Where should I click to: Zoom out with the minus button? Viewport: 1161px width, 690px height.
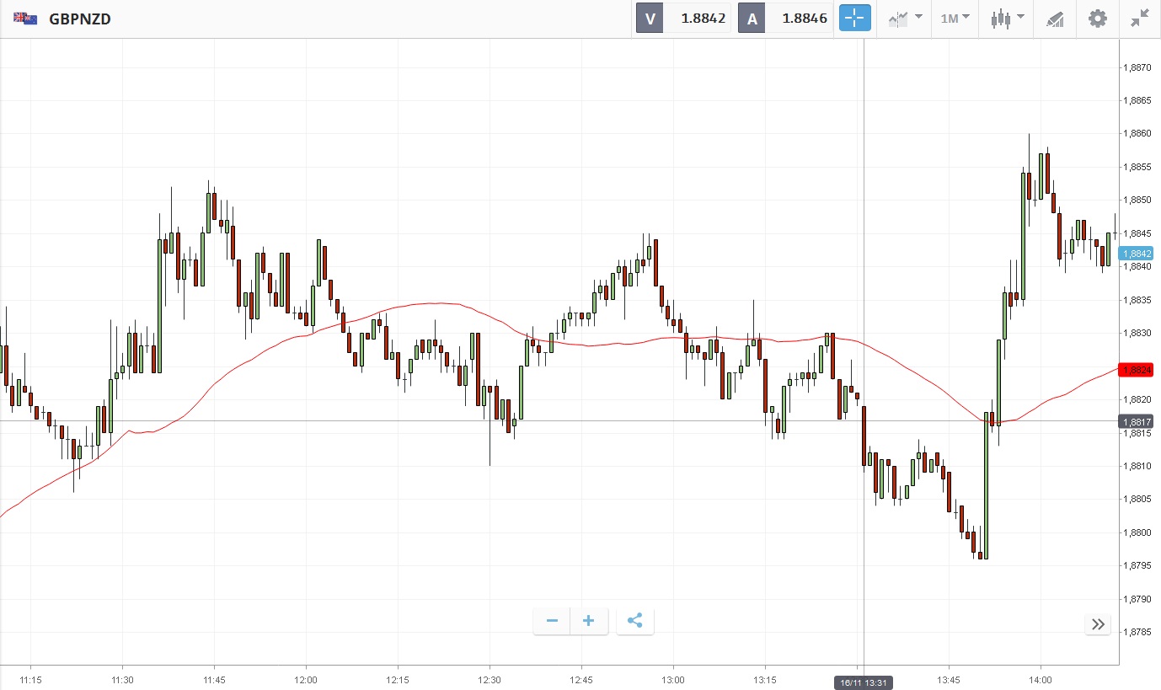(552, 622)
